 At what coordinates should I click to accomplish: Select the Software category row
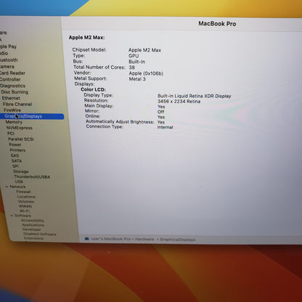(x=23, y=216)
